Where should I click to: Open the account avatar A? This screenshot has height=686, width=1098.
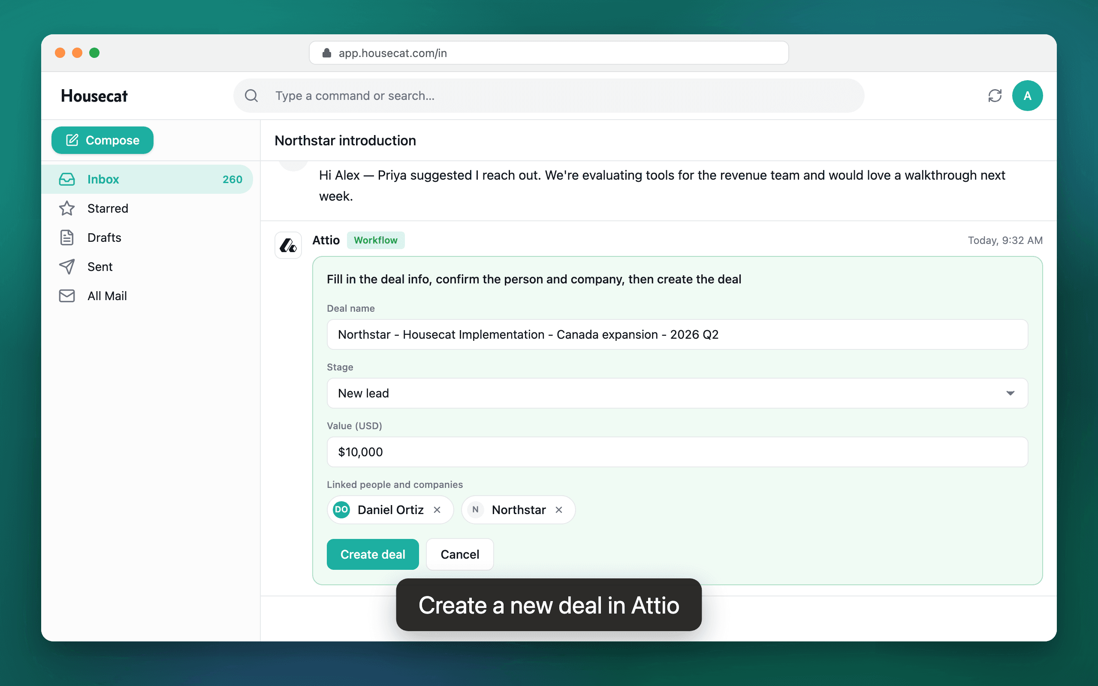point(1027,96)
